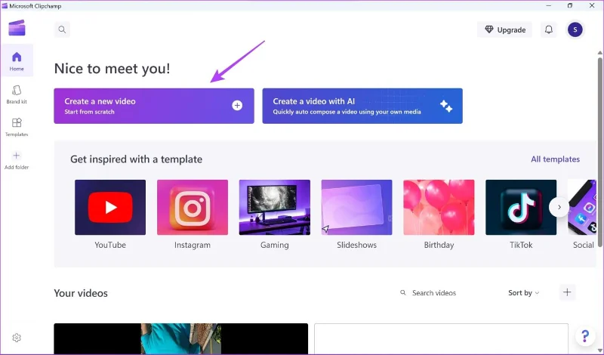604x355 pixels.
Task: Go to Home in the sidebar
Action: (17, 61)
